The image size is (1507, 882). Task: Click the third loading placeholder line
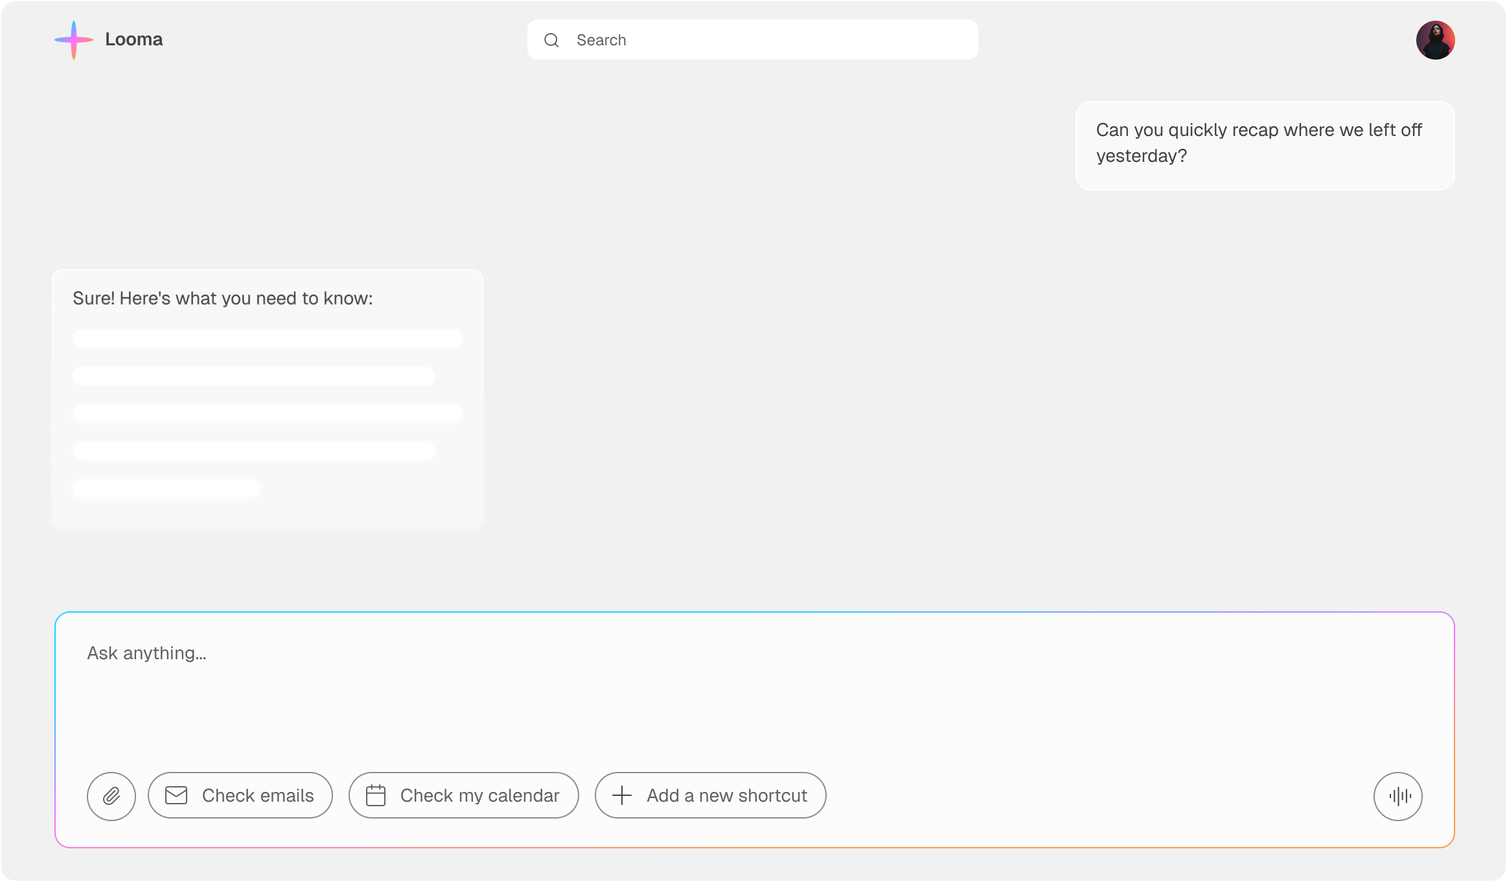tap(267, 414)
